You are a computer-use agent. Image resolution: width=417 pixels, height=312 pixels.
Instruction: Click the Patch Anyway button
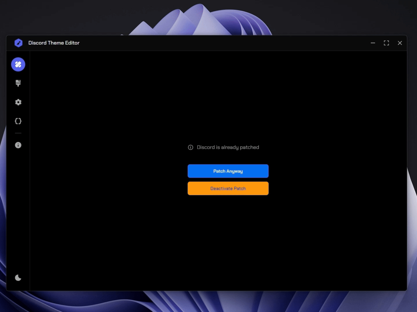click(228, 171)
